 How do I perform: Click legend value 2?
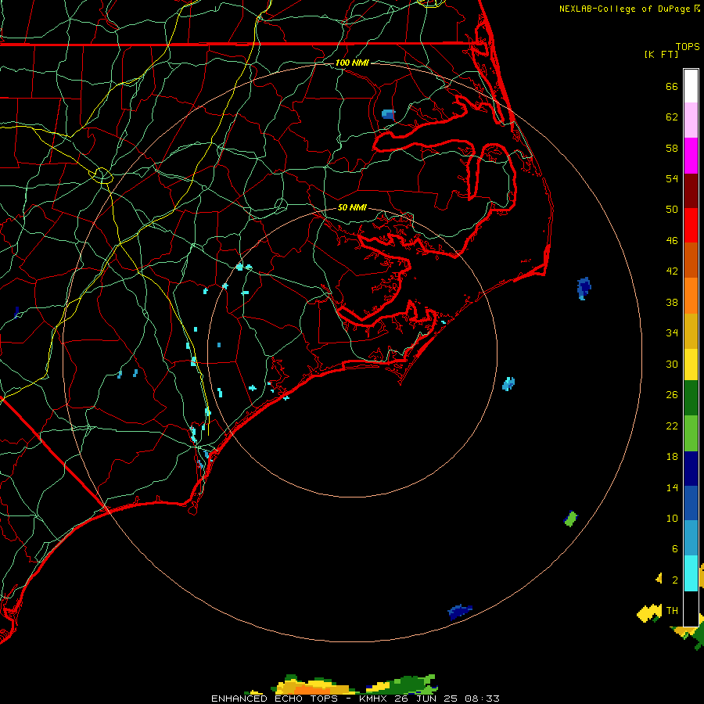(674, 580)
